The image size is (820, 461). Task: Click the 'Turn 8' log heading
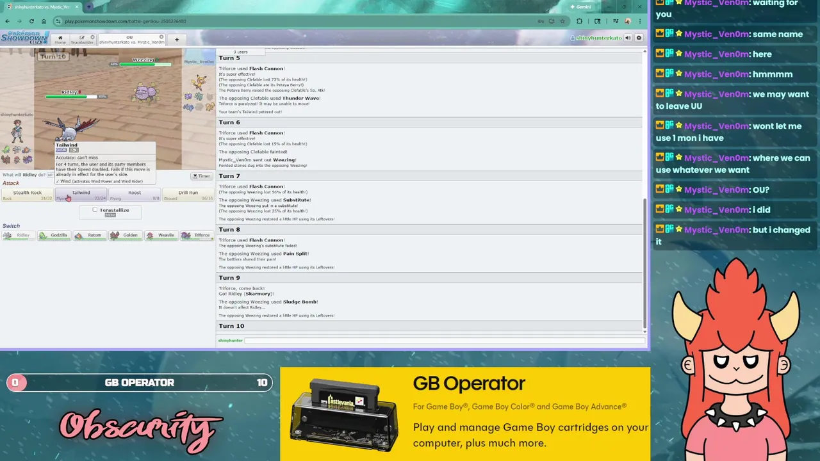229,229
